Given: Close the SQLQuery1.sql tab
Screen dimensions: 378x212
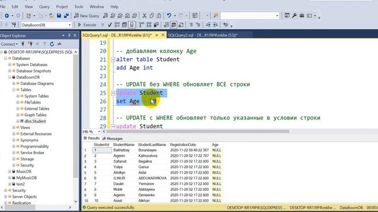Looking at the screenshot, I should click(x=163, y=35).
